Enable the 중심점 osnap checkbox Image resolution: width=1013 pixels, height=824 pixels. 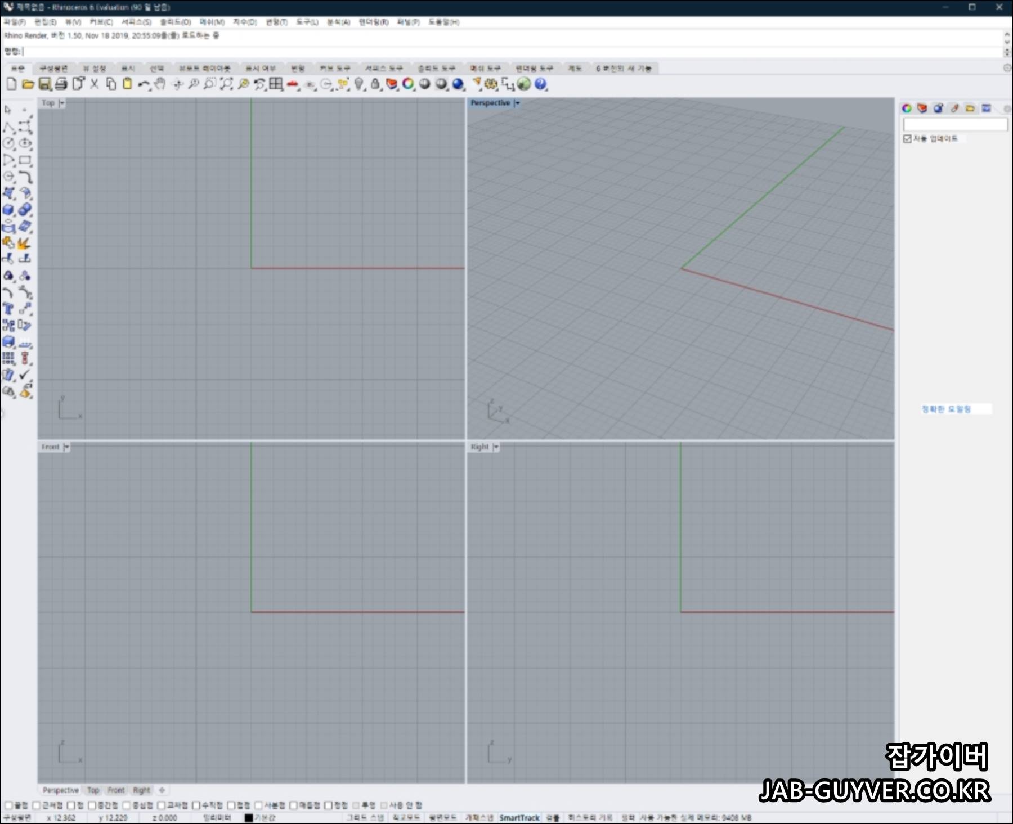(x=127, y=805)
